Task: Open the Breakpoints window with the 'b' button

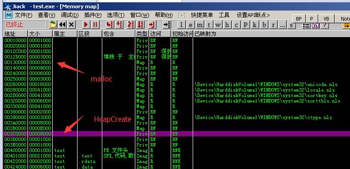Action: coord(264,25)
